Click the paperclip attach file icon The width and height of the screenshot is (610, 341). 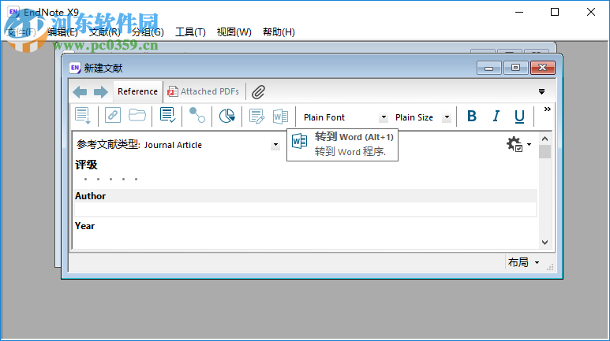(258, 92)
